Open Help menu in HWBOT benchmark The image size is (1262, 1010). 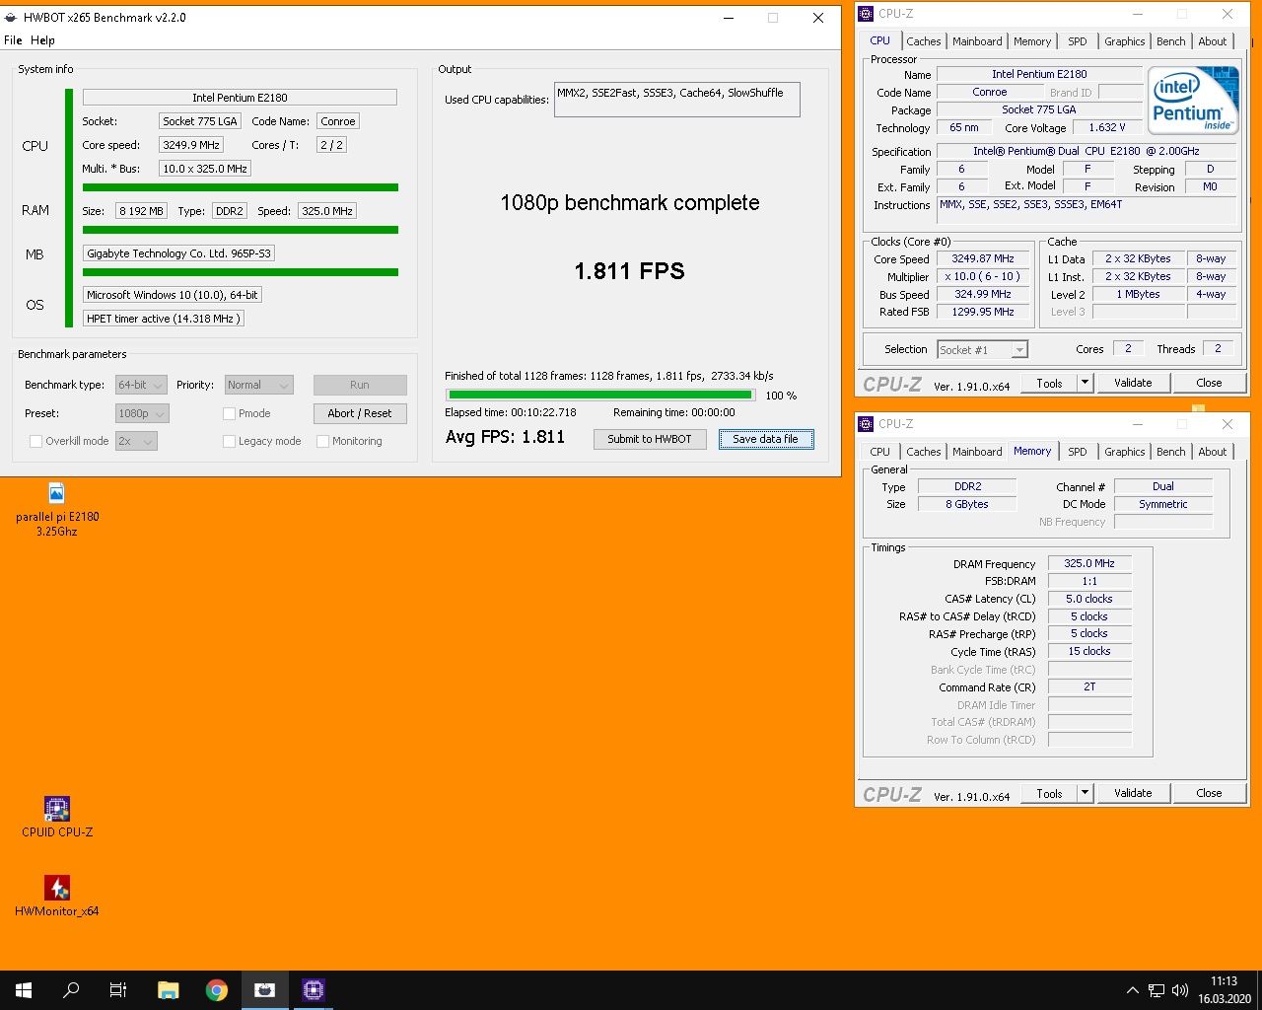[42, 40]
